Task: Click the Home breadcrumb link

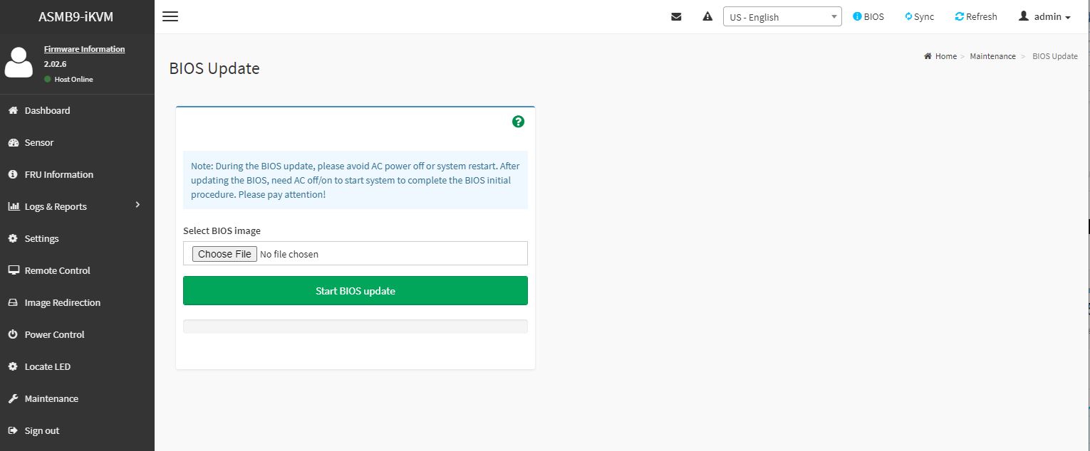Action: pos(945,56)
